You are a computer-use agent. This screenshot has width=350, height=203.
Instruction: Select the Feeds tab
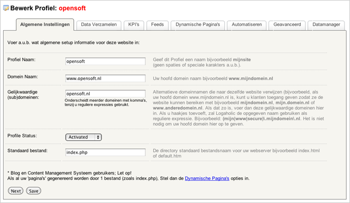[x=157, y=25]
